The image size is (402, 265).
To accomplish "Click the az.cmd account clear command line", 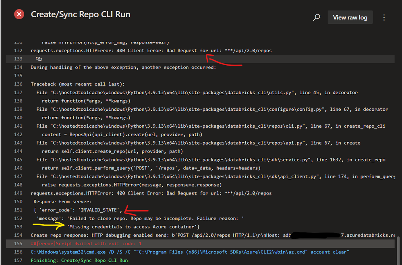I will pos(190,252).
